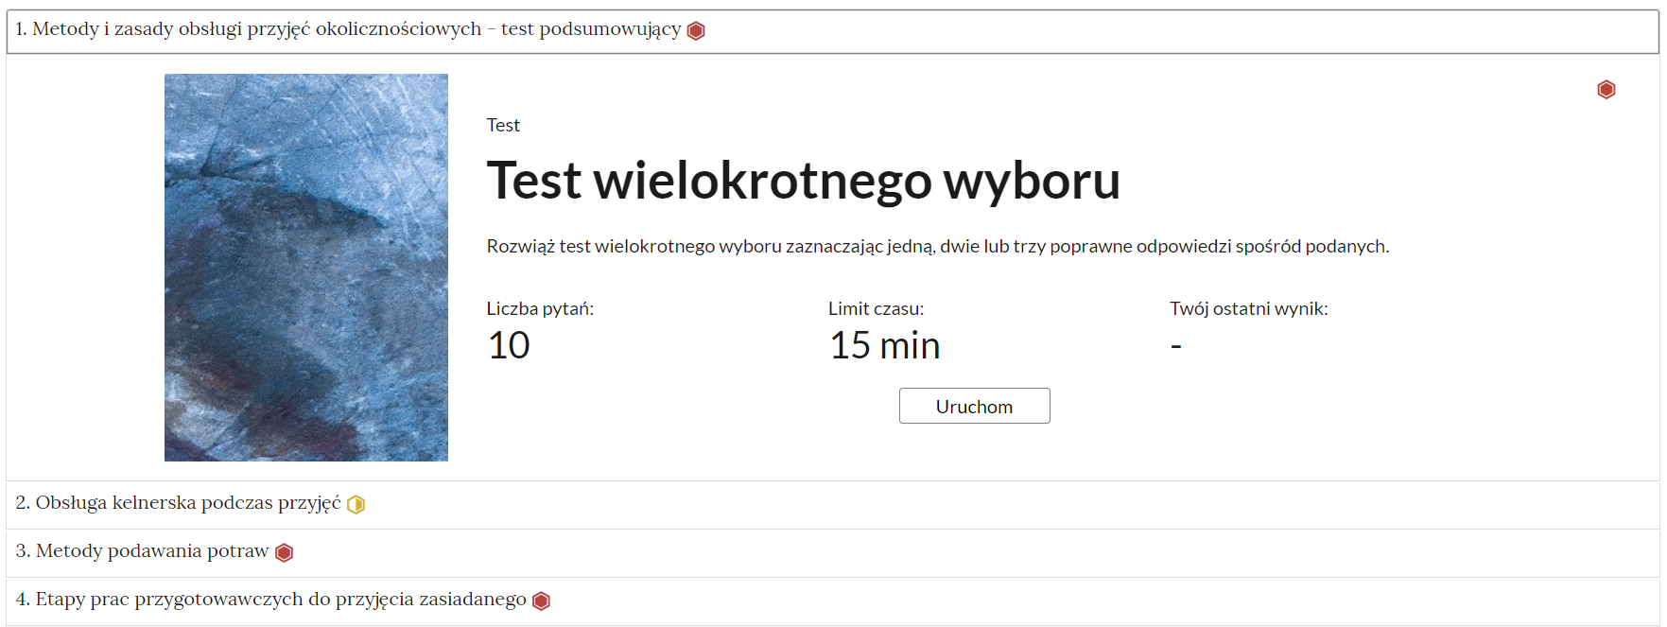Click the small Test label above heading
Image resolution: width=1667 pixels, height=627 pixels.
pyautogui.click(x=503, y=125)
